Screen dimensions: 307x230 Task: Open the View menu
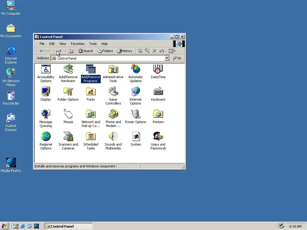(x=63, y=44)
